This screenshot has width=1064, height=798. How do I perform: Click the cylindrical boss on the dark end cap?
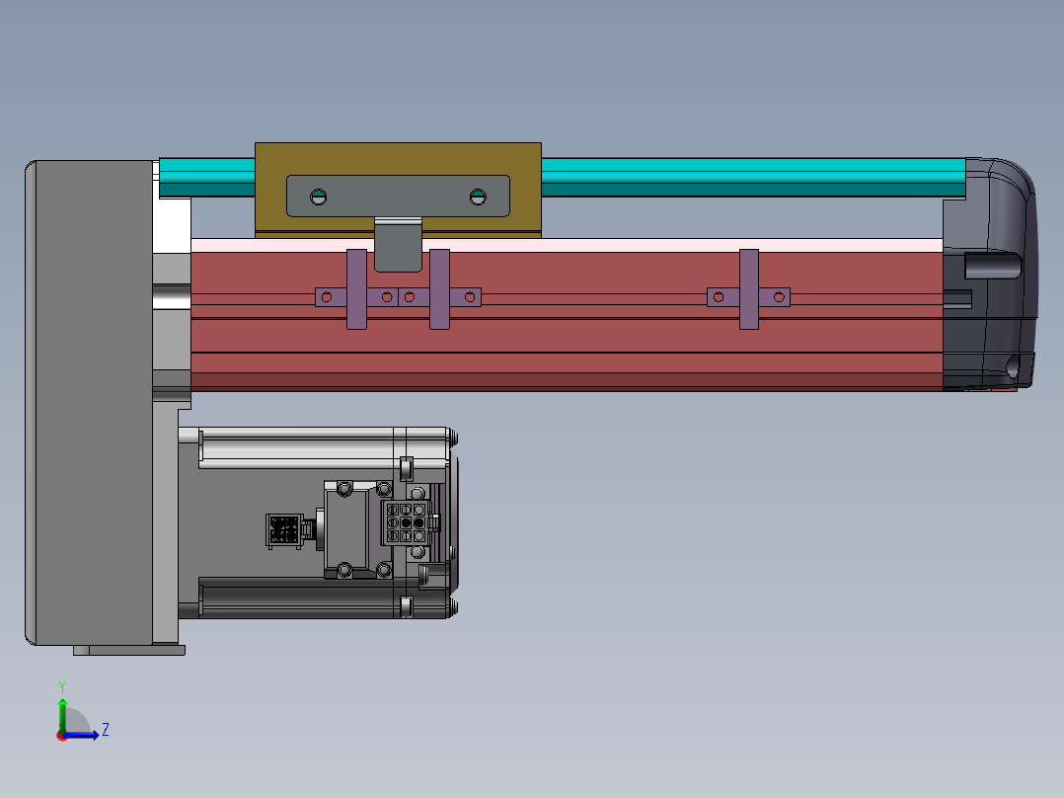tap(993, 266)
